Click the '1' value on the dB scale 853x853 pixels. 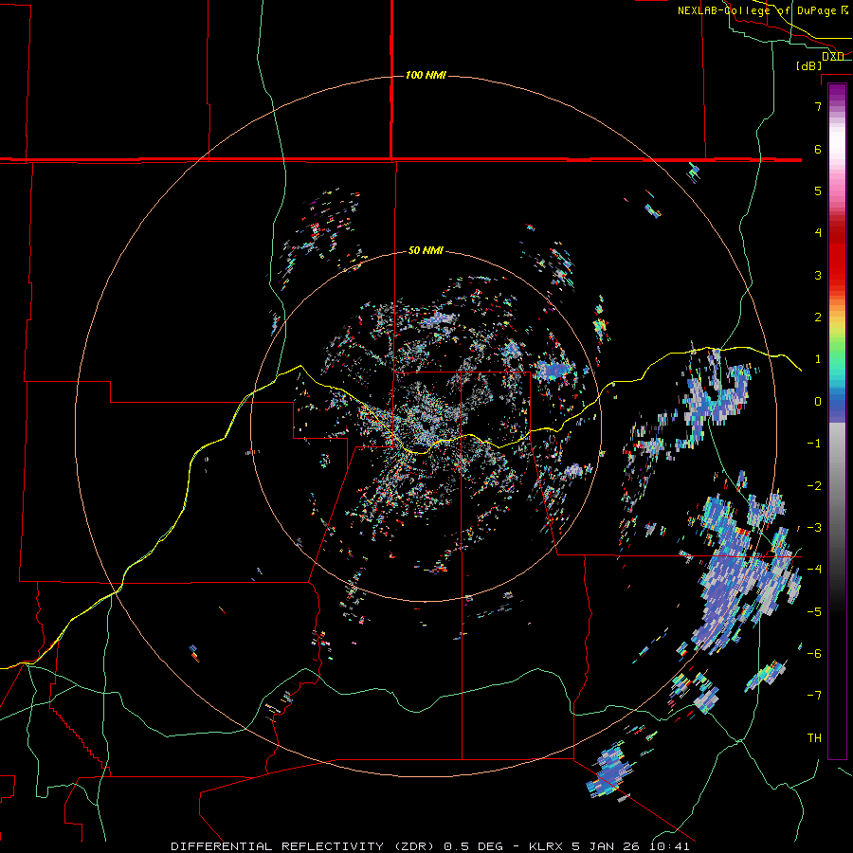(x=818, y=358)
